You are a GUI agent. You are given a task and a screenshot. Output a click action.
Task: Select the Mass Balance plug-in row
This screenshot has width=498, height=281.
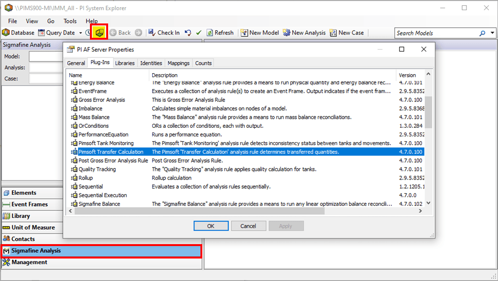94,117
